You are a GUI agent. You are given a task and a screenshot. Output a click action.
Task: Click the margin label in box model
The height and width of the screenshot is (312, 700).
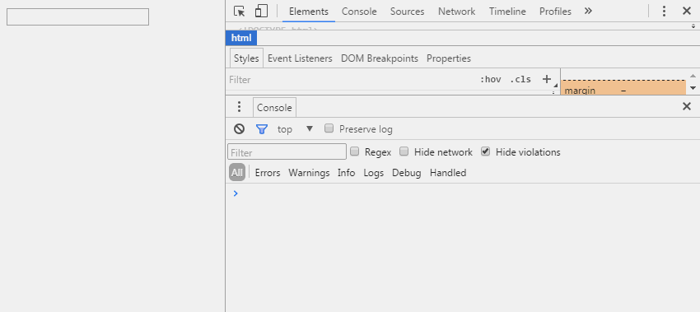pyautogui.click(x=580, y=91)
